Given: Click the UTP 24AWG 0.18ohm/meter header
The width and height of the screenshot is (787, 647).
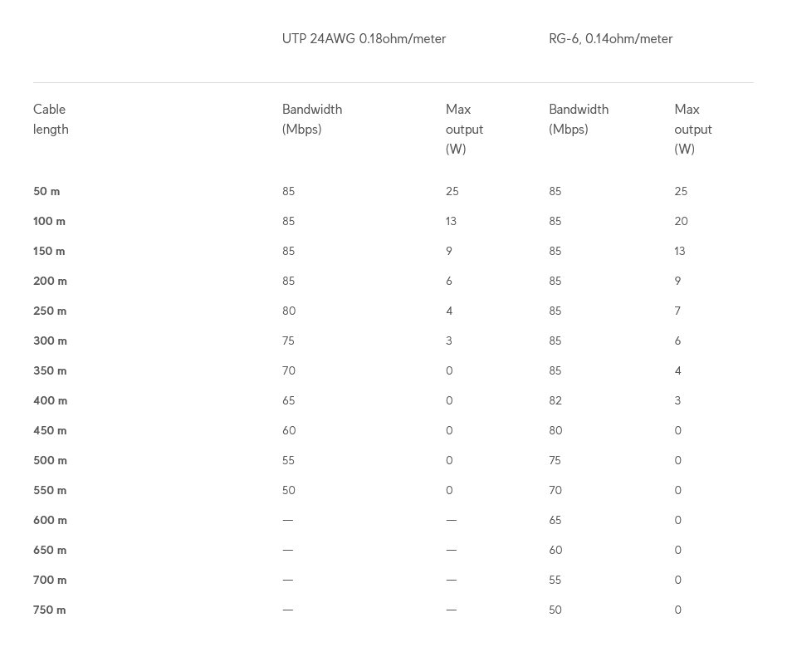Looking at the screenshot, I should point(364,39).
